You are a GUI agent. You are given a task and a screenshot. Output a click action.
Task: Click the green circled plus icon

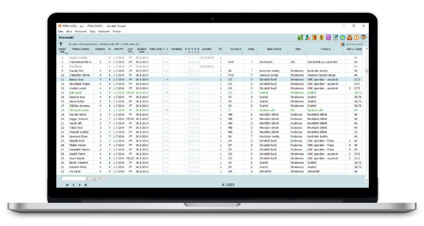coord(342,37)
